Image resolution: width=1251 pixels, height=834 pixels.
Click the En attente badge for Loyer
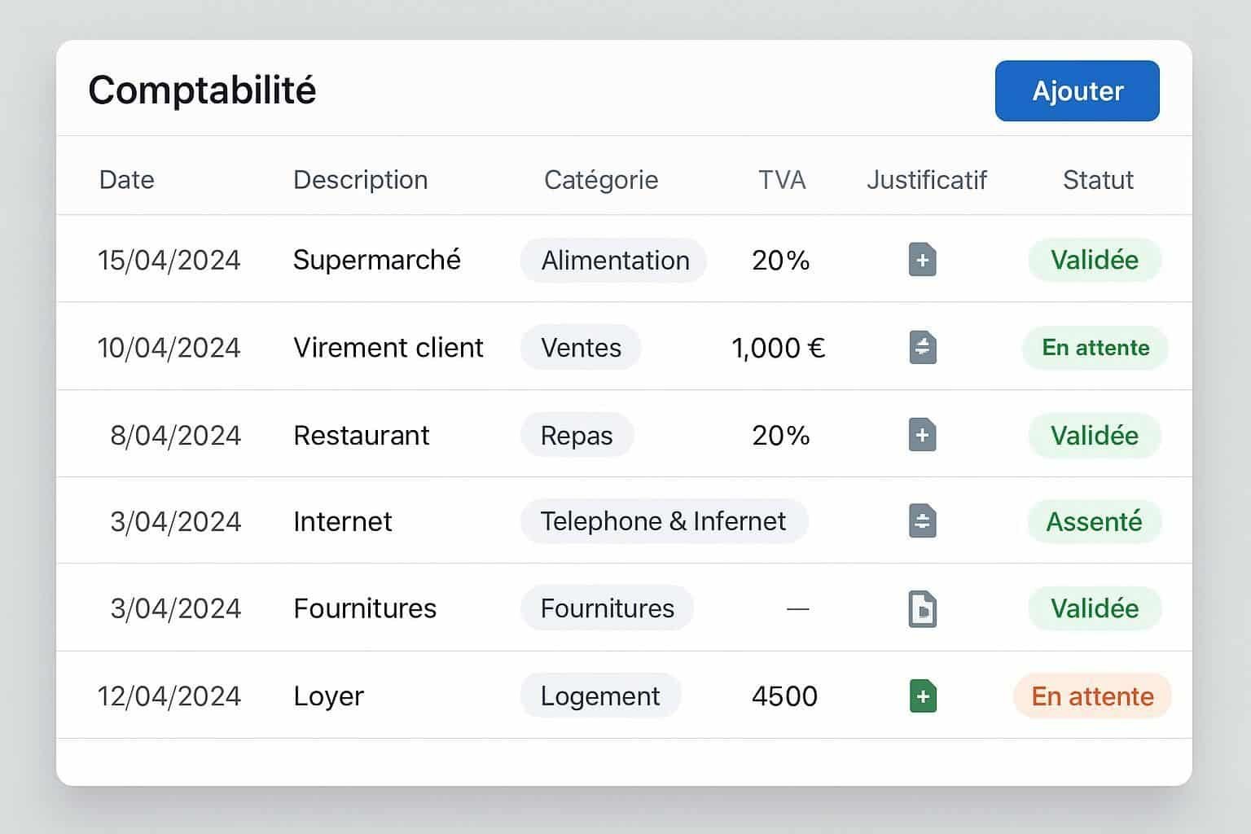pyautogui.click(x=1092, y=696)
